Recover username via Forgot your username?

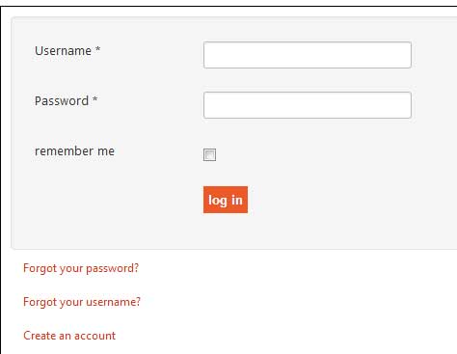82,302
